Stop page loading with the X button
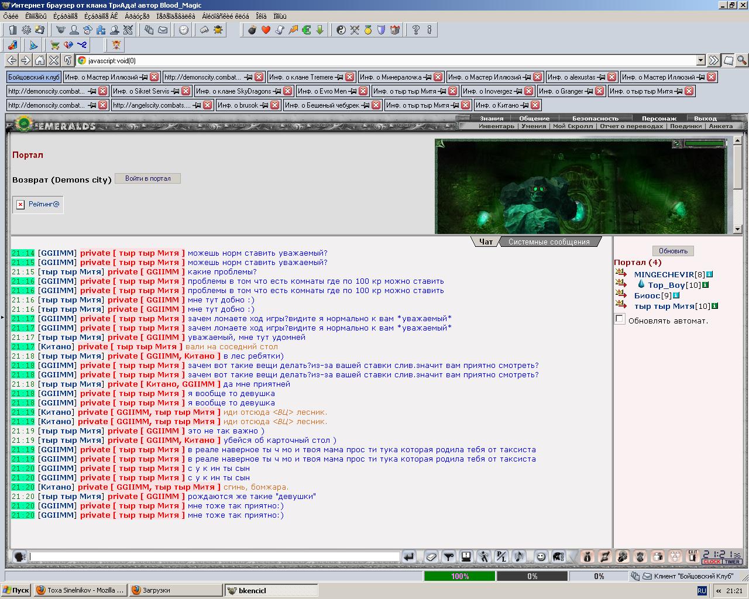 (x=54, y=60)
